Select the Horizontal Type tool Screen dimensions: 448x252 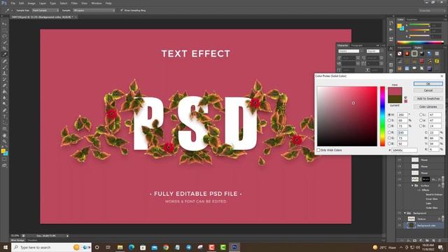tap(4, 116)
